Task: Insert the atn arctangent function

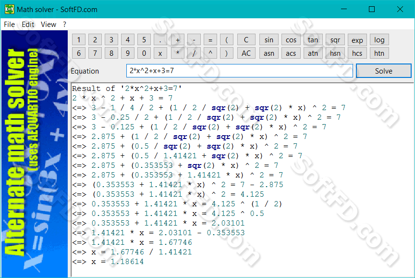Action: click(x=313, y=53)
